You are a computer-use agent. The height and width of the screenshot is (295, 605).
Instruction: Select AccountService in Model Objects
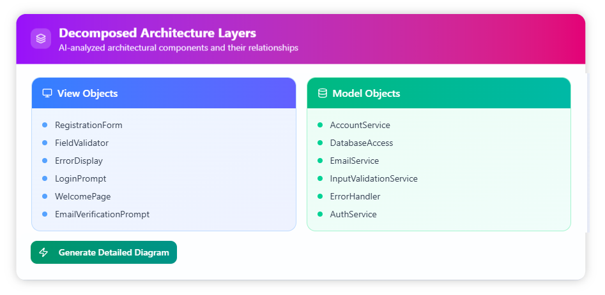click(360, 125)
